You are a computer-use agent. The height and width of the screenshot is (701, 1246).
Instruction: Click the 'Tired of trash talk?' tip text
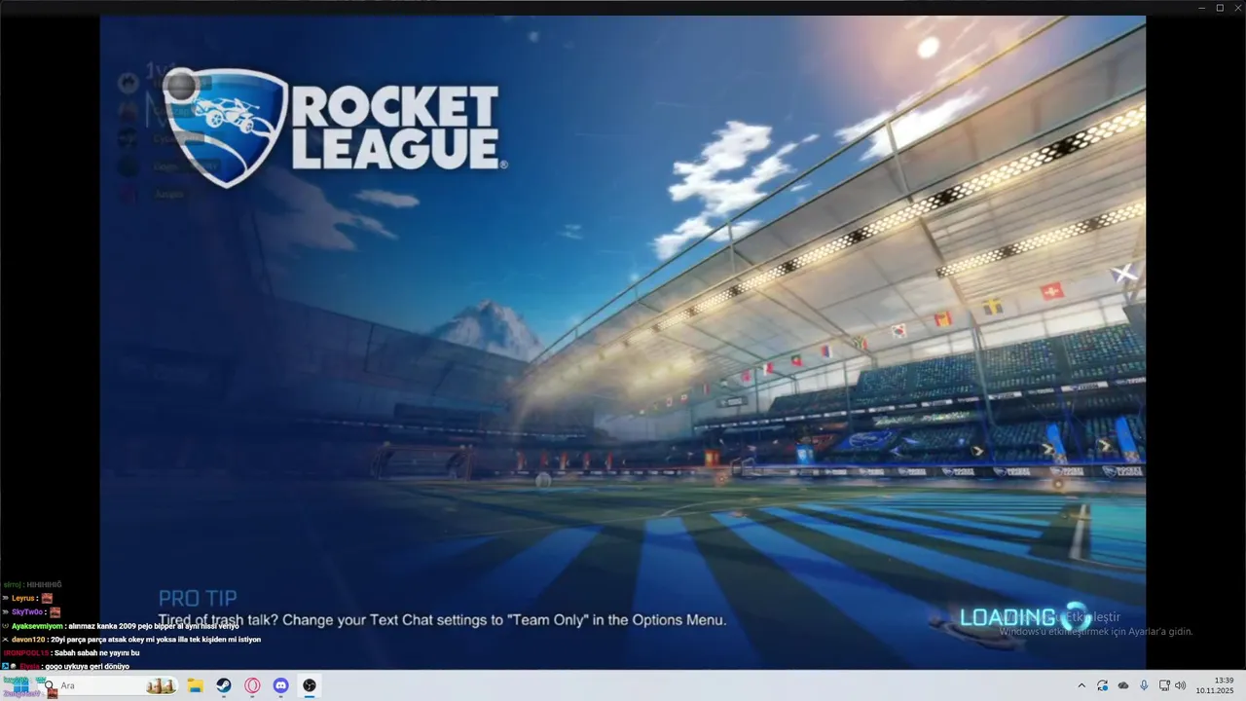pos(442,619)
